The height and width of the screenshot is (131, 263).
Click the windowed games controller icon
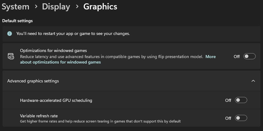click(11, 56)
